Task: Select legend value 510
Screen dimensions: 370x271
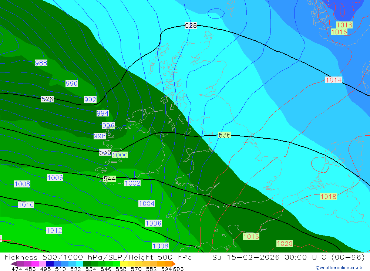Action: point(61,269)
